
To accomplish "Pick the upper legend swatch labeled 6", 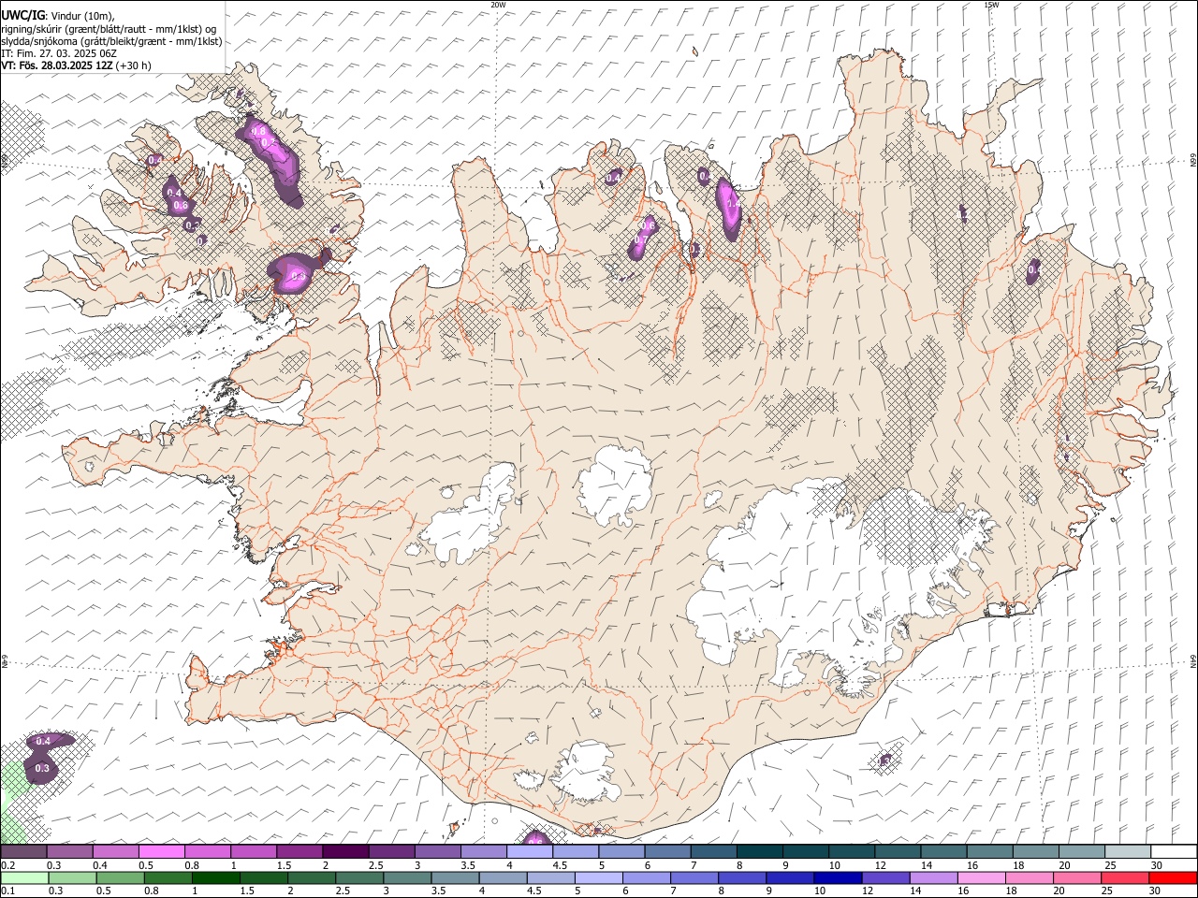I will pyautogui.click(x=666, y=851).
